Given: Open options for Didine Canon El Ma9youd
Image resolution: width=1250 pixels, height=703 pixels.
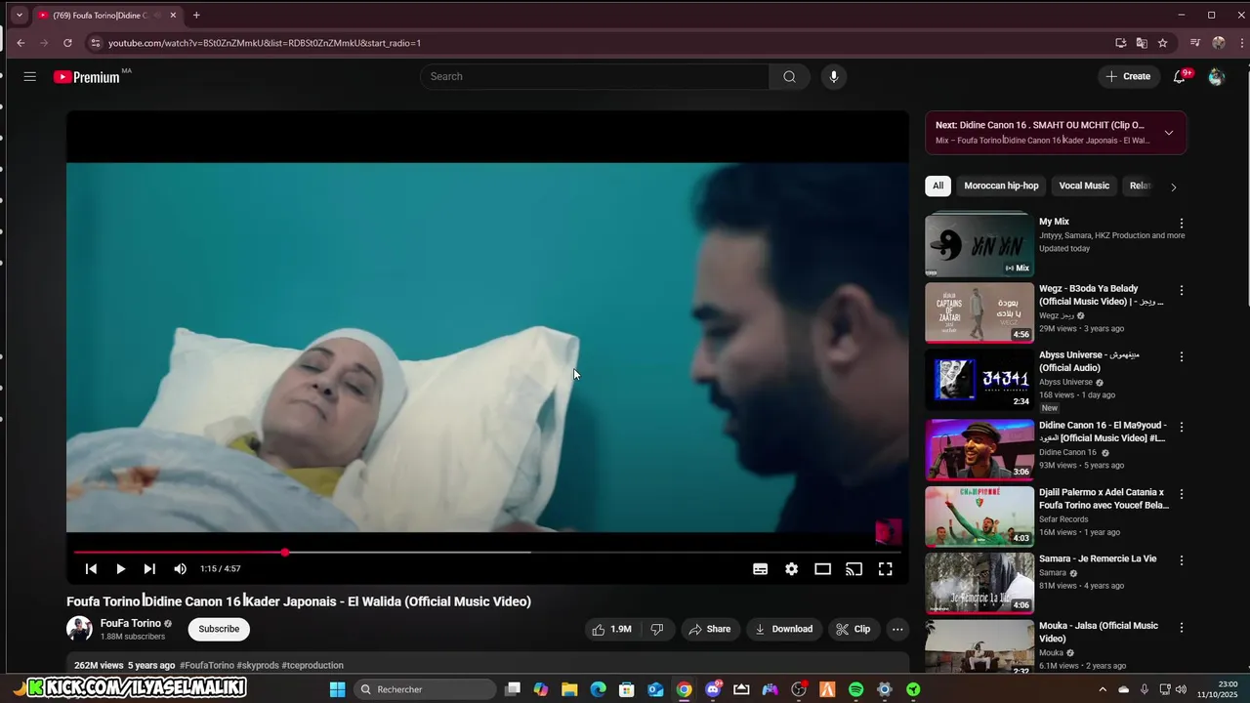Looking at the screenshot, I should click(1182, 428).
